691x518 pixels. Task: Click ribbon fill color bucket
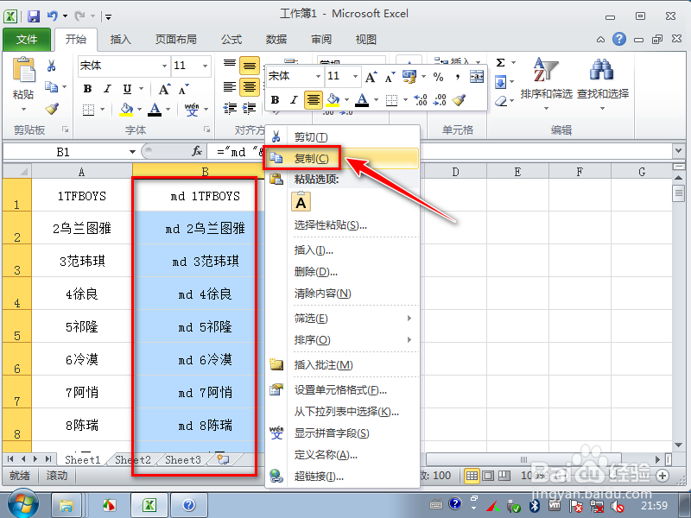coord(126,109)
